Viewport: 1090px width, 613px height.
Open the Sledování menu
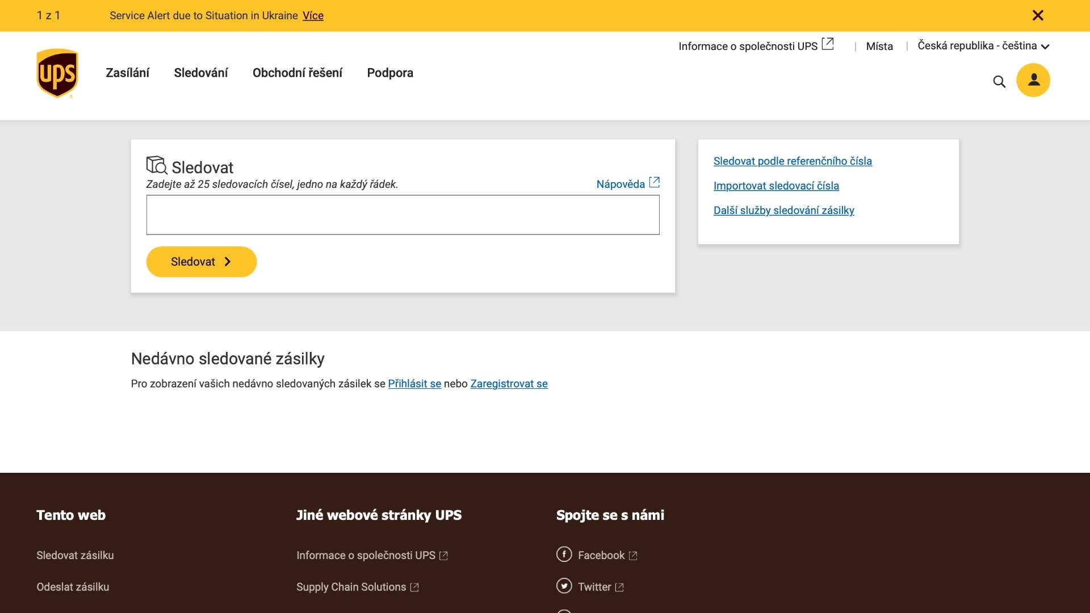coord(201,73)
